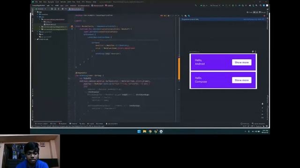Click Show more on Hello, Android card
300x168 pixels.
click(242, 62)
